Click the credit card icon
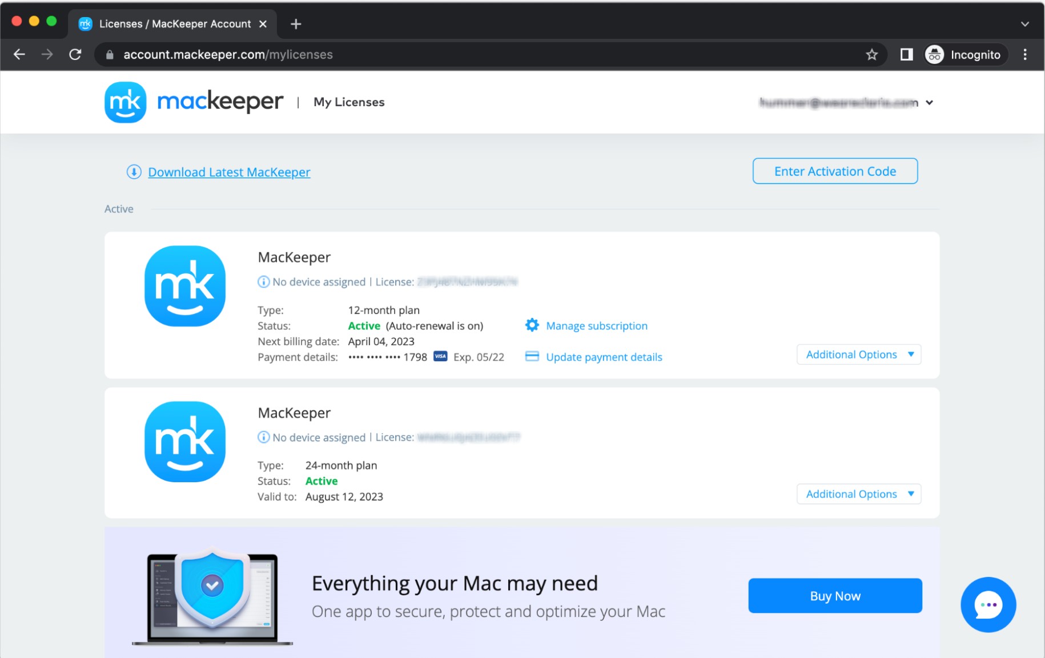This screenshot has width=1045, height=658. (532, 357)
